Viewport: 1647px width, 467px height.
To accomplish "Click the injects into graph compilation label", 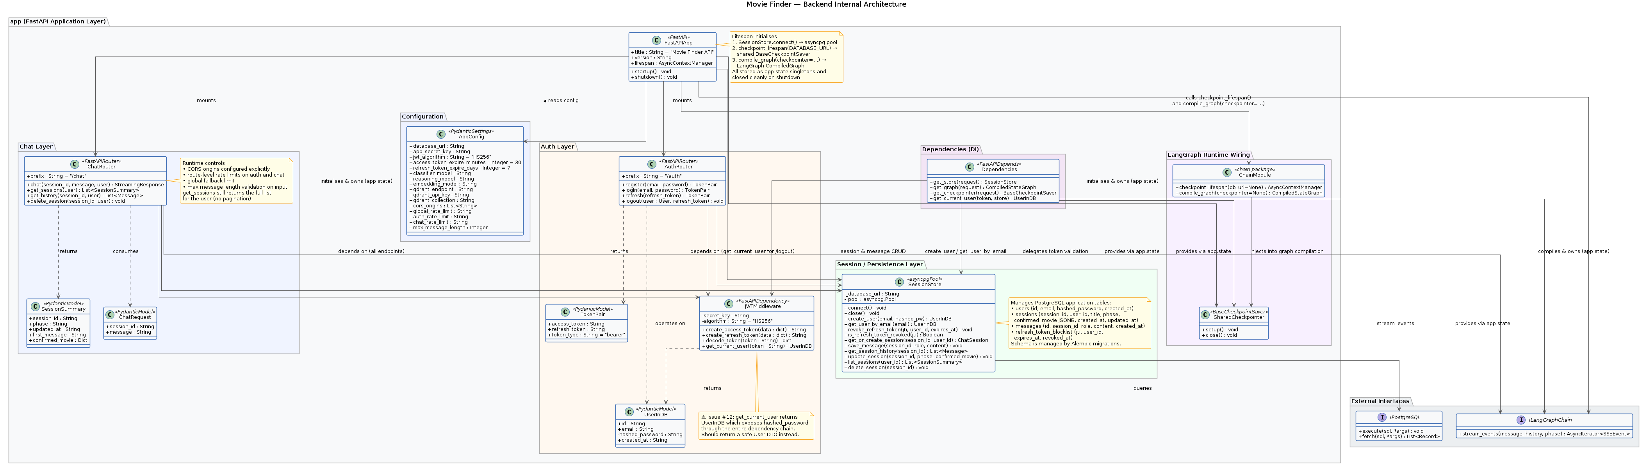I will click(1286, 251).
